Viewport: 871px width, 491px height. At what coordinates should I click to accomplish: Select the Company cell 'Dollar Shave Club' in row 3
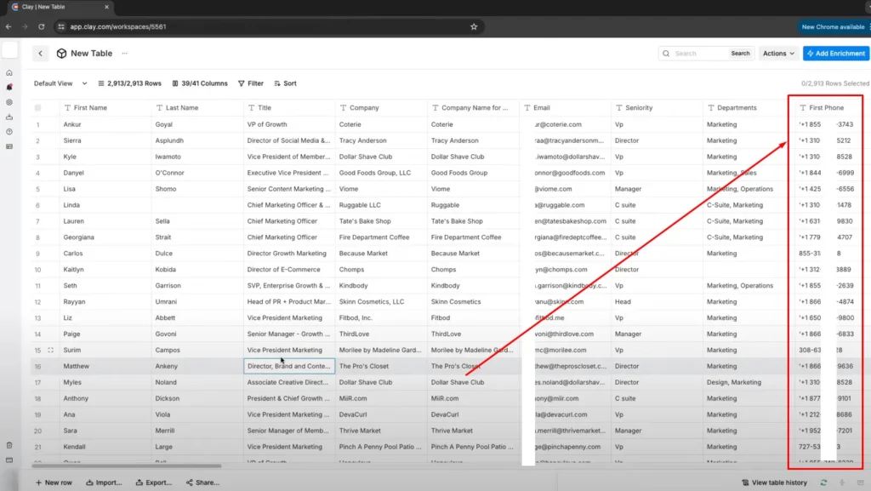tap(381, 157)
